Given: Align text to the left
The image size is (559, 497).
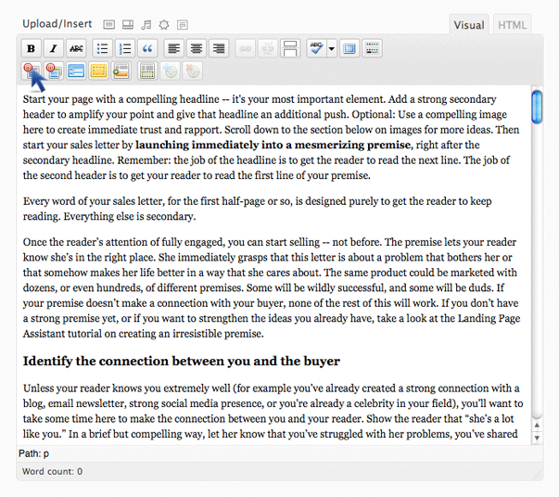Looking at the screenshot, I should pyautogui.click(x=174, y=48).
